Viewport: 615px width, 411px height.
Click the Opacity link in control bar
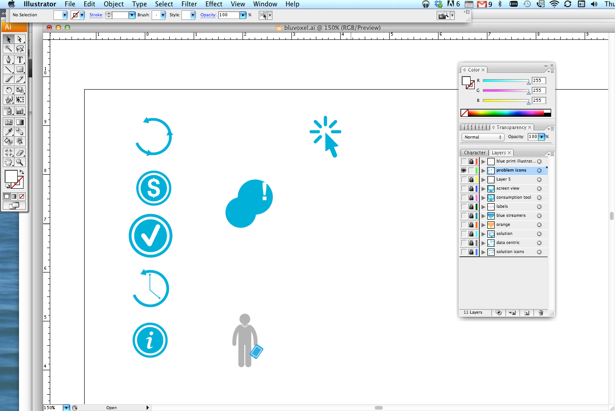(208, 15)
